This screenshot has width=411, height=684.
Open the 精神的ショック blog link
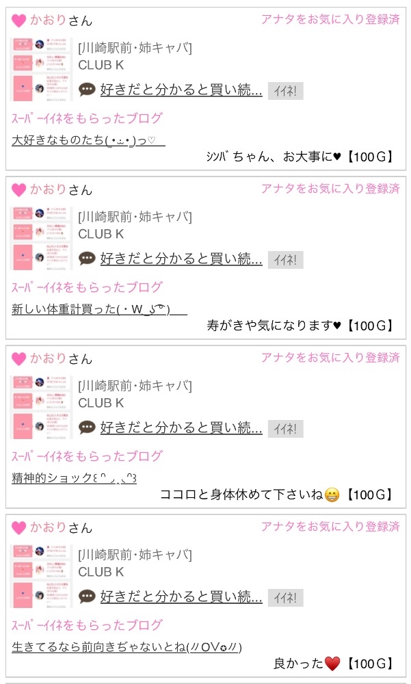[74, 478]
